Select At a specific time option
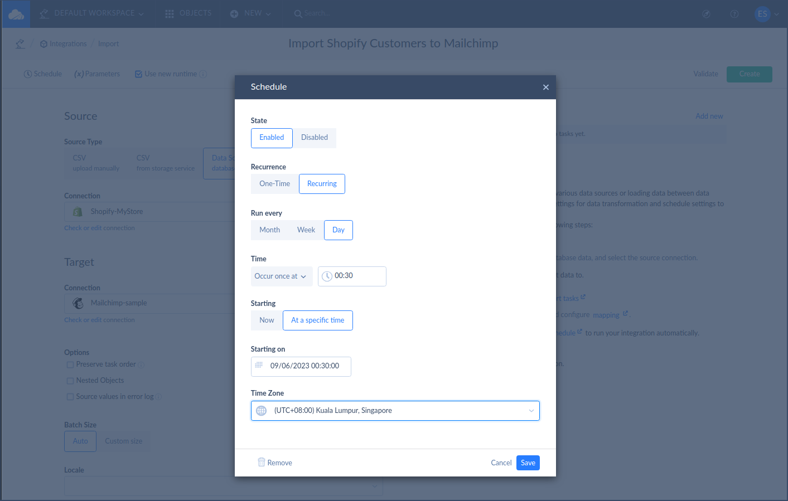The width and height of the screenshot is (788, 501). coord(318,320)
